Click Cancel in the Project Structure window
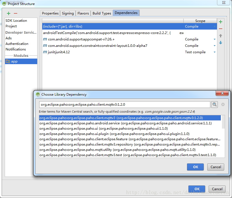 (x=217, y=189)
